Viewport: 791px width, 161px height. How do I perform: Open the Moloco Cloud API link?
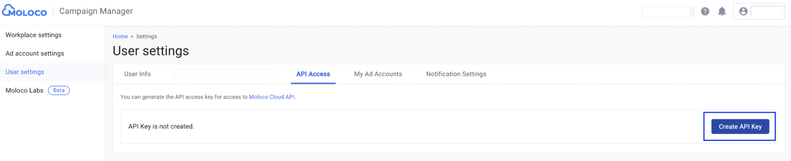pos(272,97)
